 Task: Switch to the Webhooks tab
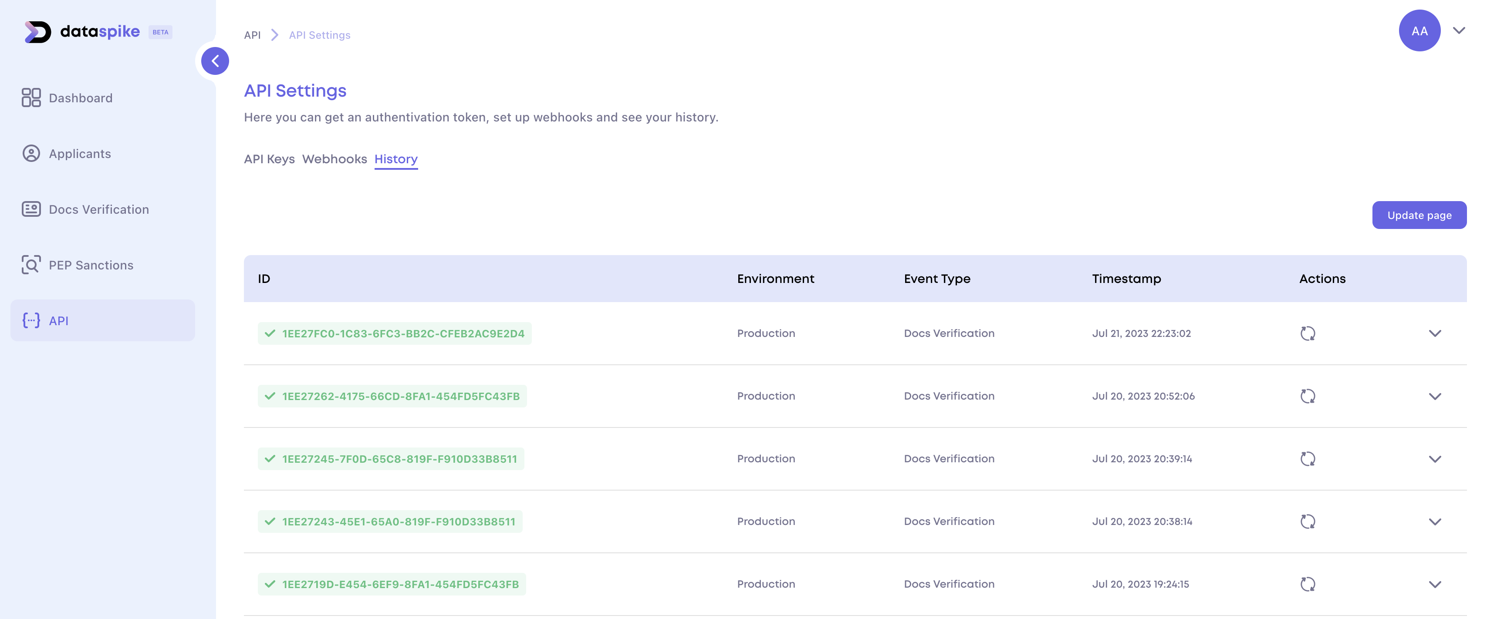(334, 159)
